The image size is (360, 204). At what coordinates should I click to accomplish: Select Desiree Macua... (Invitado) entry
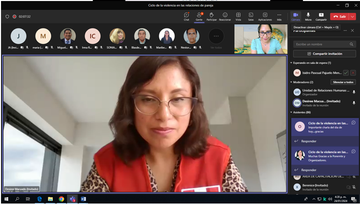[325, 103]
